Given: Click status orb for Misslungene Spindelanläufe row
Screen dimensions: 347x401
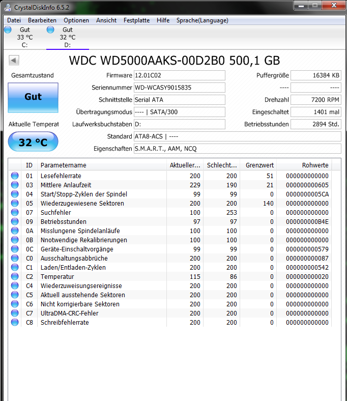Looking at the screenshot, I should (15, 231).
